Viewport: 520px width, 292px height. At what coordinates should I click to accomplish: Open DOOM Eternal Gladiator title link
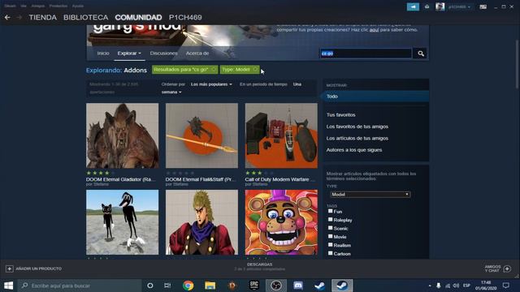[x=121, y=179]
